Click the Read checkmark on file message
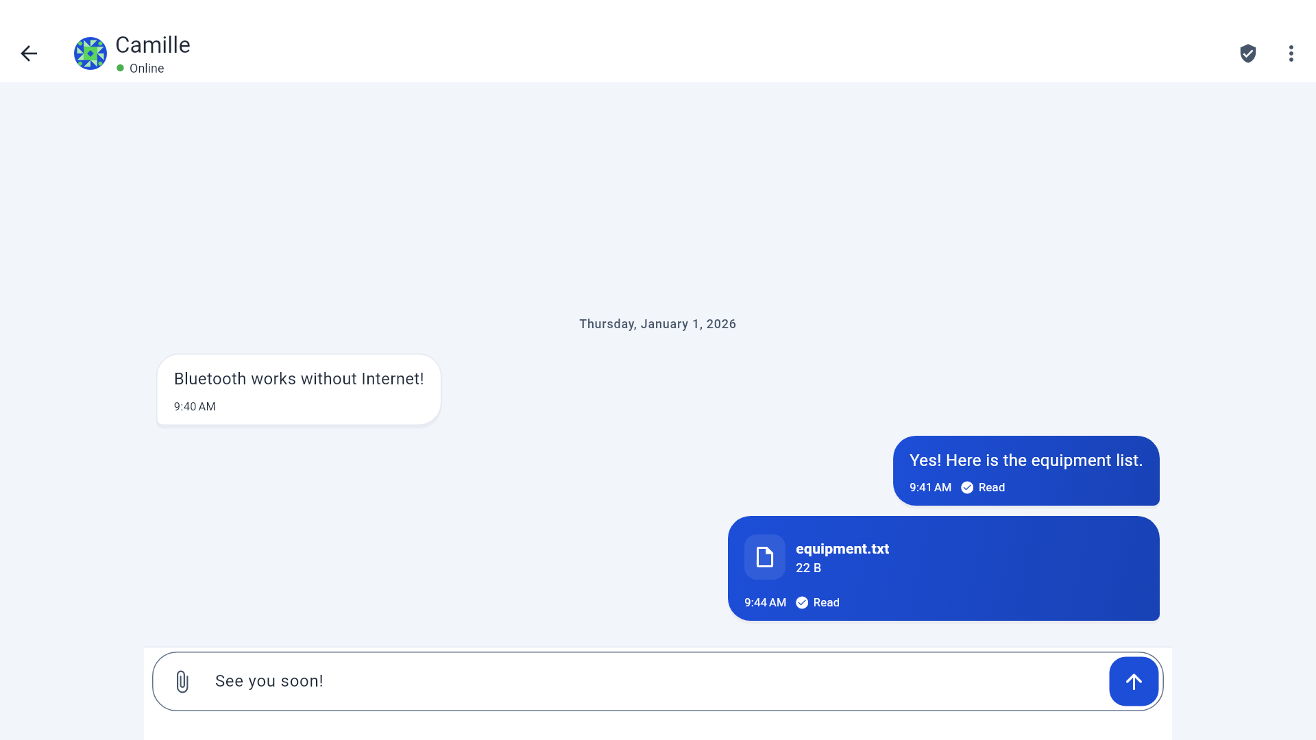Screen dimensions: 1316x740 [x=802, y=602]
